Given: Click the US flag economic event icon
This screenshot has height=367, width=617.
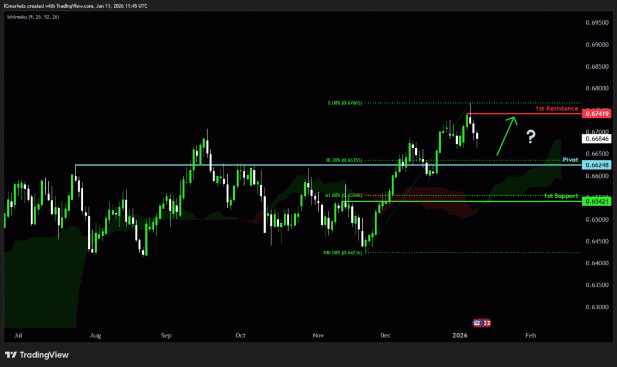Looking at the screenshot, I should point(477,323).
